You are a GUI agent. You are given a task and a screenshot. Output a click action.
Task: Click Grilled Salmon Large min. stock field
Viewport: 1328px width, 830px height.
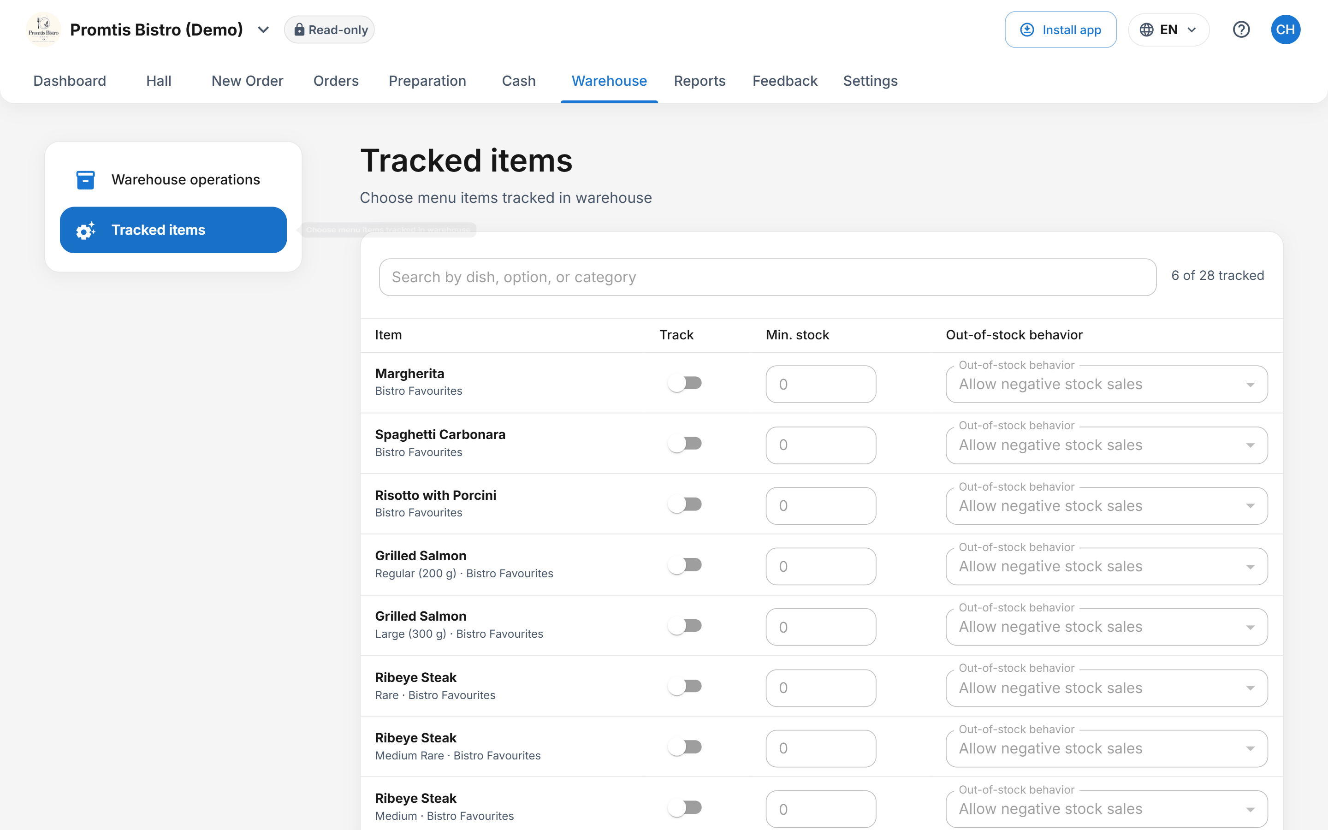coord(821,627)
